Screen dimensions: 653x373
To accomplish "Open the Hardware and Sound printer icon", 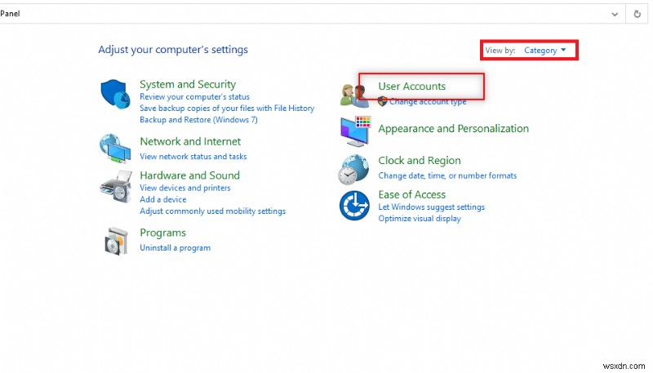I will click(x=116, y=187).
